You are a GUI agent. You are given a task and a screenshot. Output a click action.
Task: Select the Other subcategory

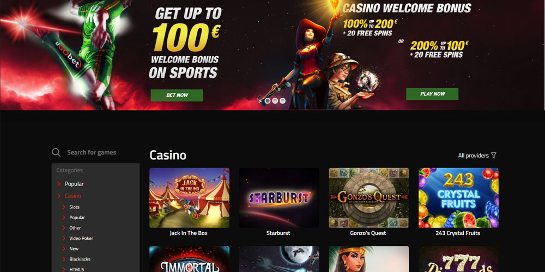pyautogui.click(x=75, y=228)
